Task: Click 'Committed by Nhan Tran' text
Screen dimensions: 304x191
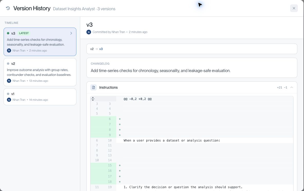Action: [x=109, y=32]
